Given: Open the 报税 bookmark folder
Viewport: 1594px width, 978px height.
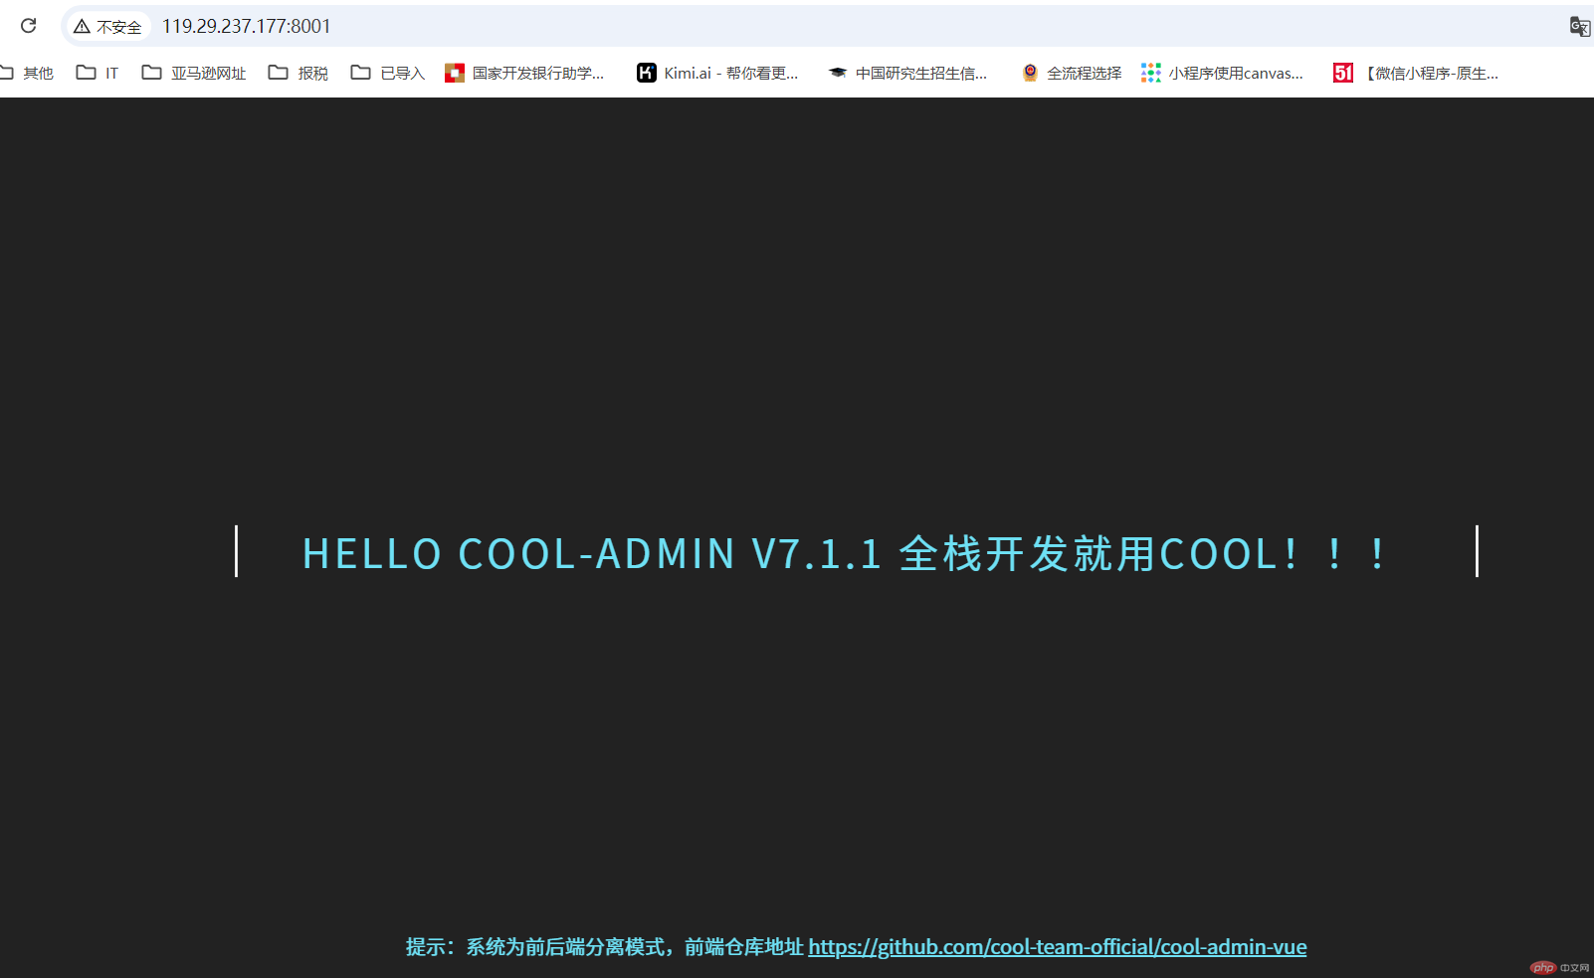Looking at the screenshot, I should tap(299, 73).
